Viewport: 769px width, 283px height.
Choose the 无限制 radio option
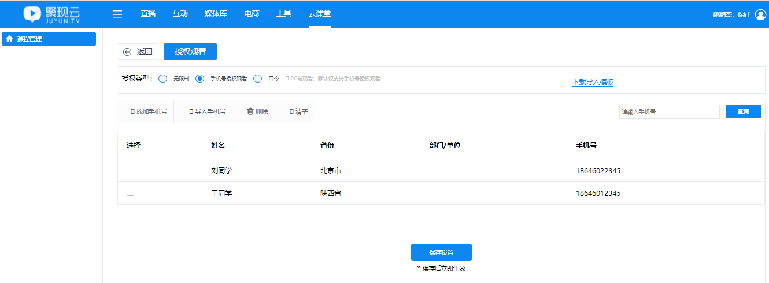[163, 79]
